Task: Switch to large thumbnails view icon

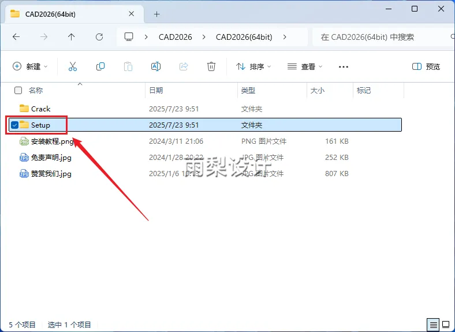Action: coord(446,324)
